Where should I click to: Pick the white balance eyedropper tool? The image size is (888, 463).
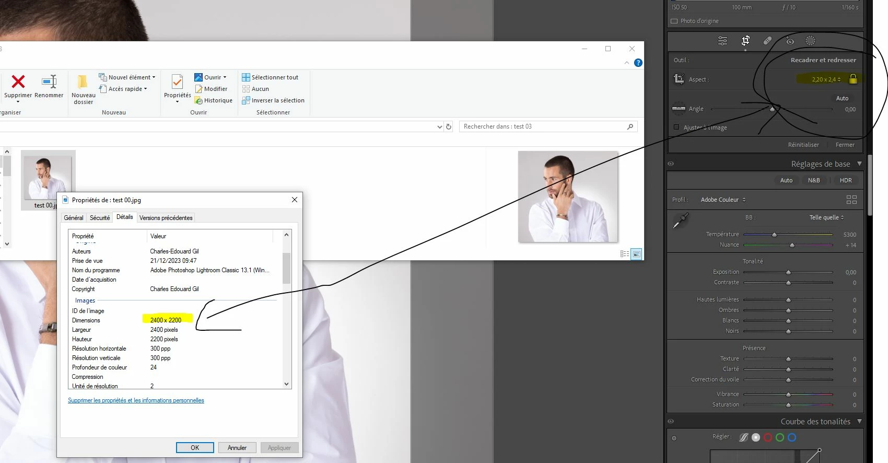(681, 221)
